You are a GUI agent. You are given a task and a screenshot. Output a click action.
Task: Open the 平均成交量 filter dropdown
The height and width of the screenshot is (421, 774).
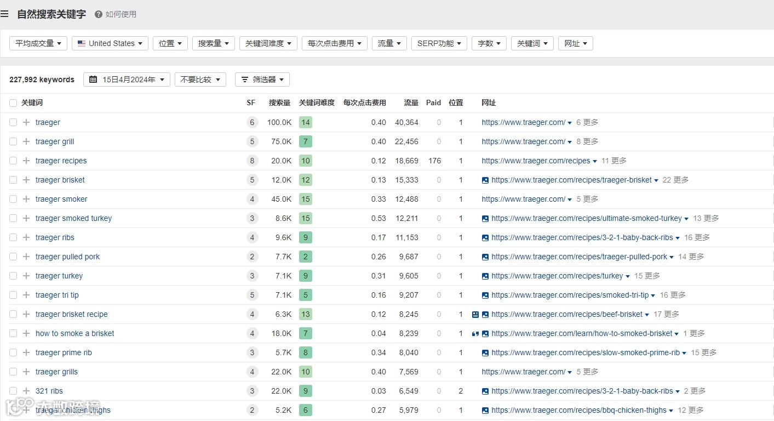38,43
